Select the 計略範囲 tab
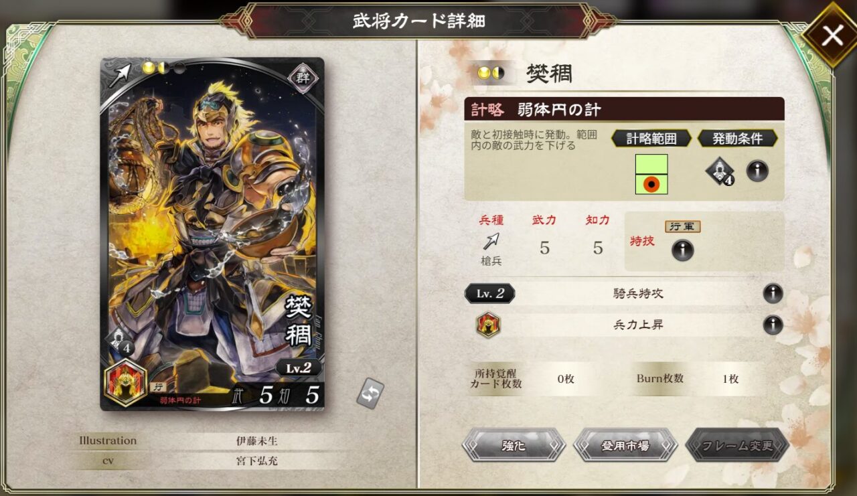The width and height of the screenshot is (857, 496). pyautogui.click(x=650, y=139)
